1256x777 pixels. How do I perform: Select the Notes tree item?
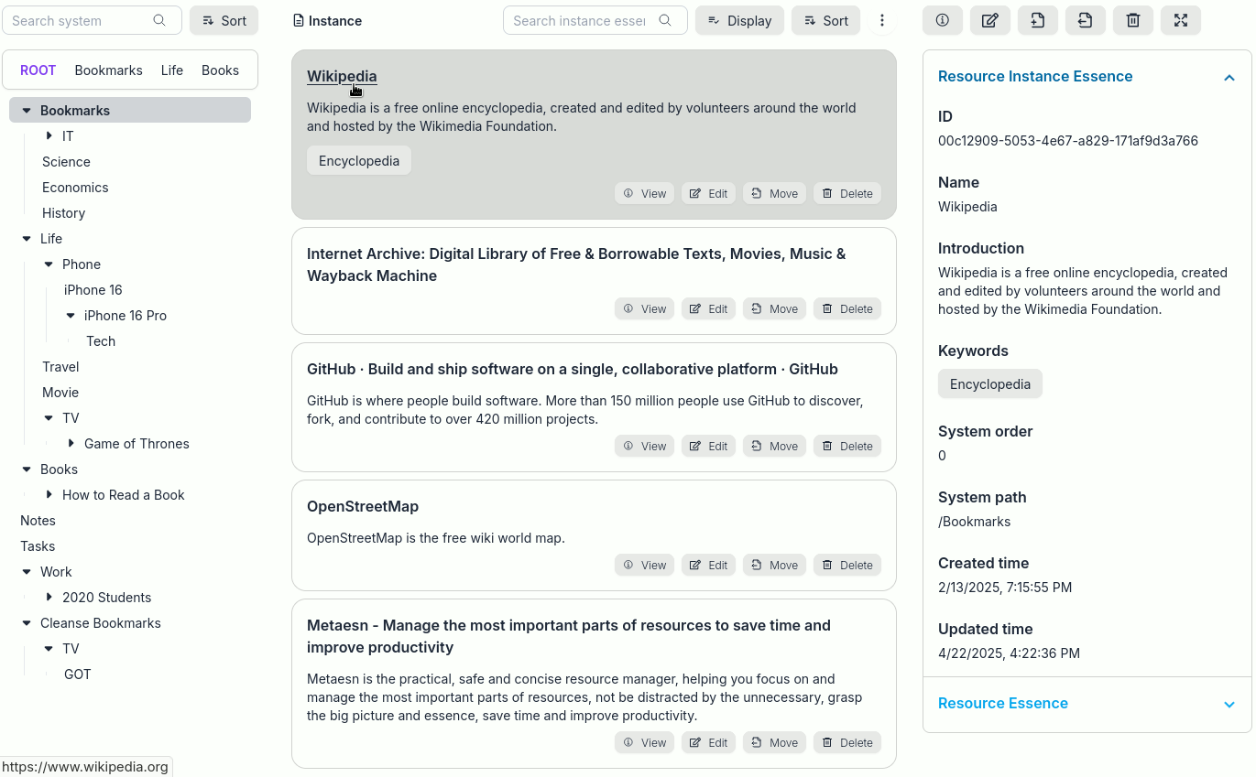[38, 520]
